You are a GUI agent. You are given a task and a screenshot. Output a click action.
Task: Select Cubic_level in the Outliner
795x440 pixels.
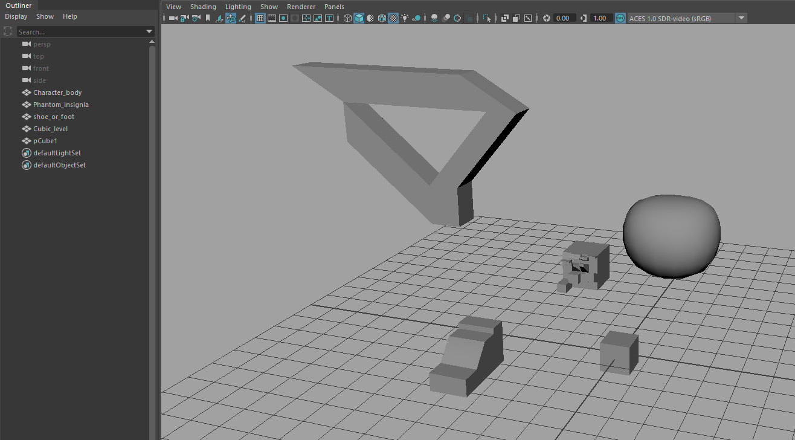(x=50, y=129)
